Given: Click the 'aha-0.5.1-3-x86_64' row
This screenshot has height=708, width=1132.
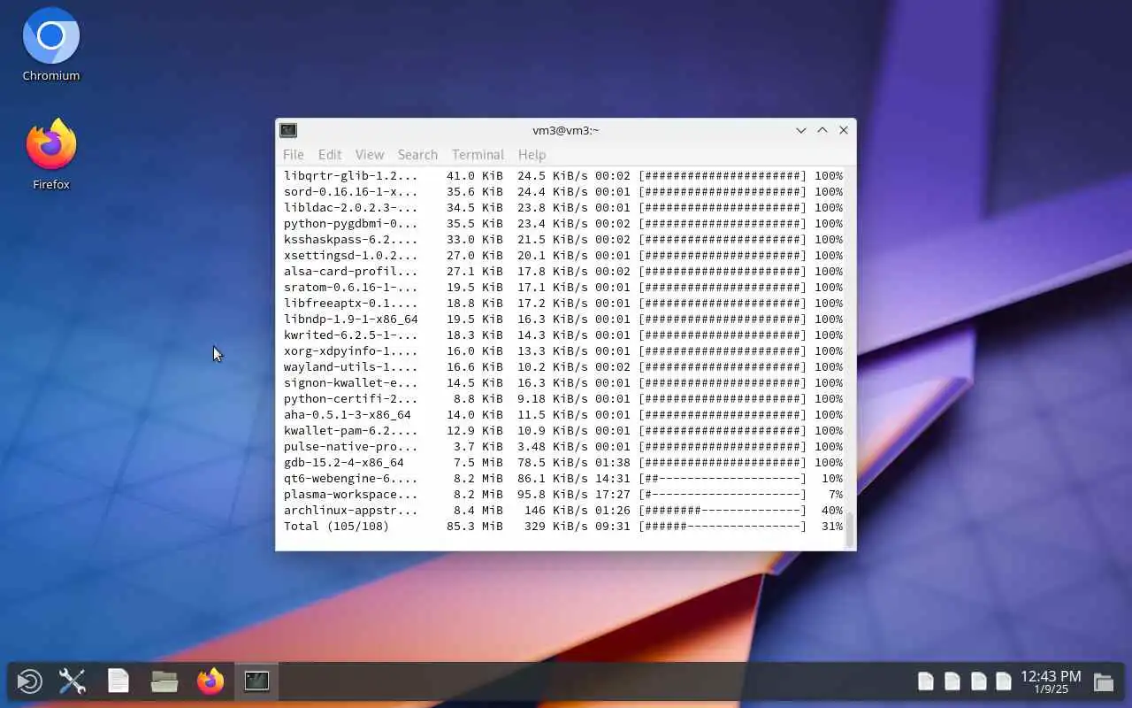Looking at the screenshot, I should click(x=563, y=415).
